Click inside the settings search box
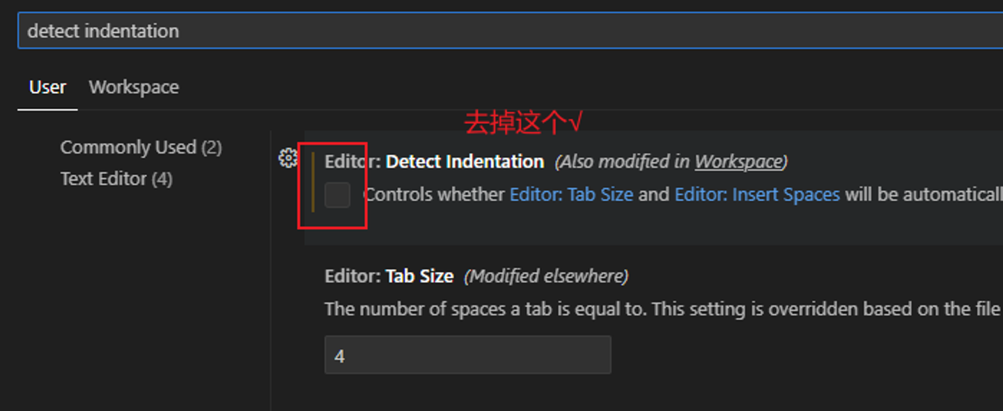1003x411 pixels. (x=488, y=30)
